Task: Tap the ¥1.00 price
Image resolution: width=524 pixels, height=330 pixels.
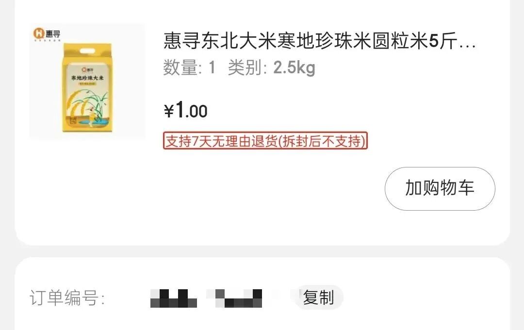Action: tap(186, 110)
